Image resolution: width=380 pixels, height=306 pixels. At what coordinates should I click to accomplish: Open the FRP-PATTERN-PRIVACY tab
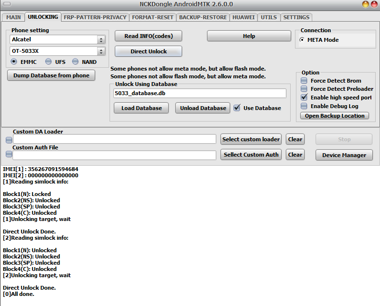[x=95, y=17]
